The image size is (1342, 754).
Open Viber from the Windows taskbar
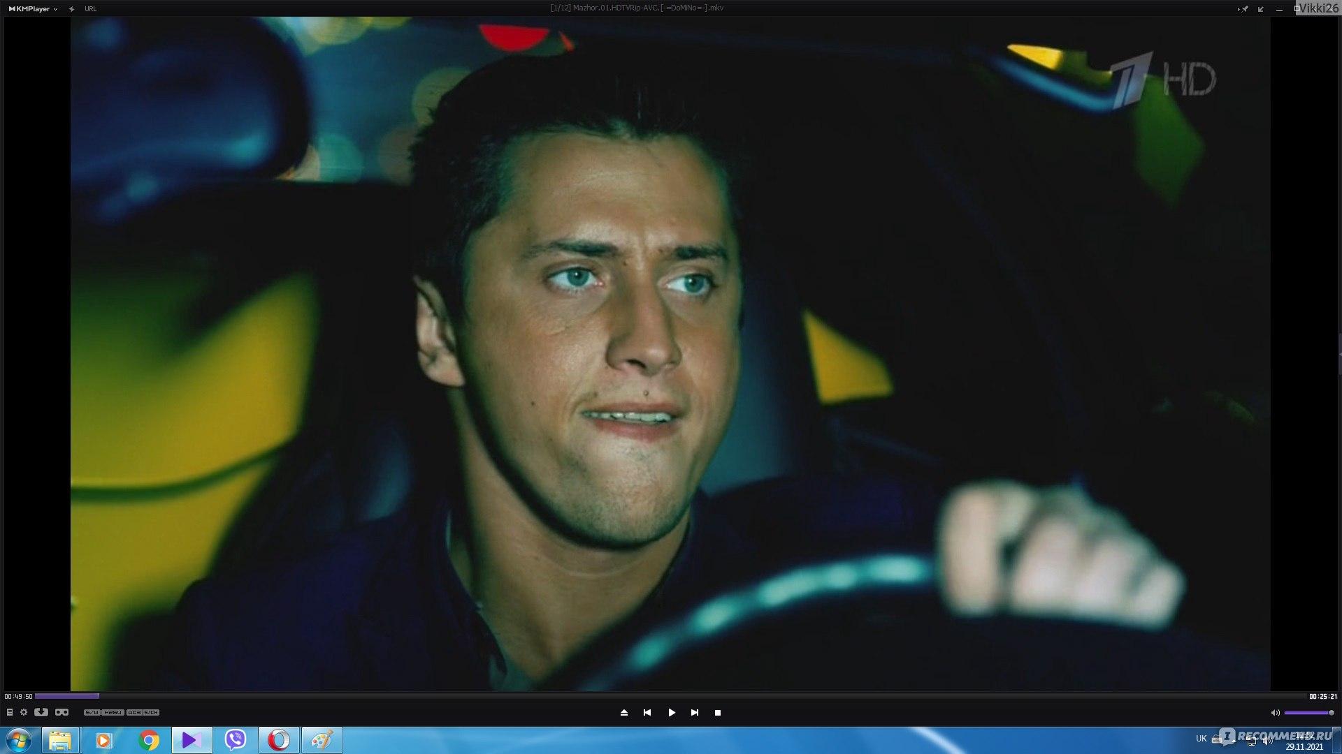tap(236, 740)
